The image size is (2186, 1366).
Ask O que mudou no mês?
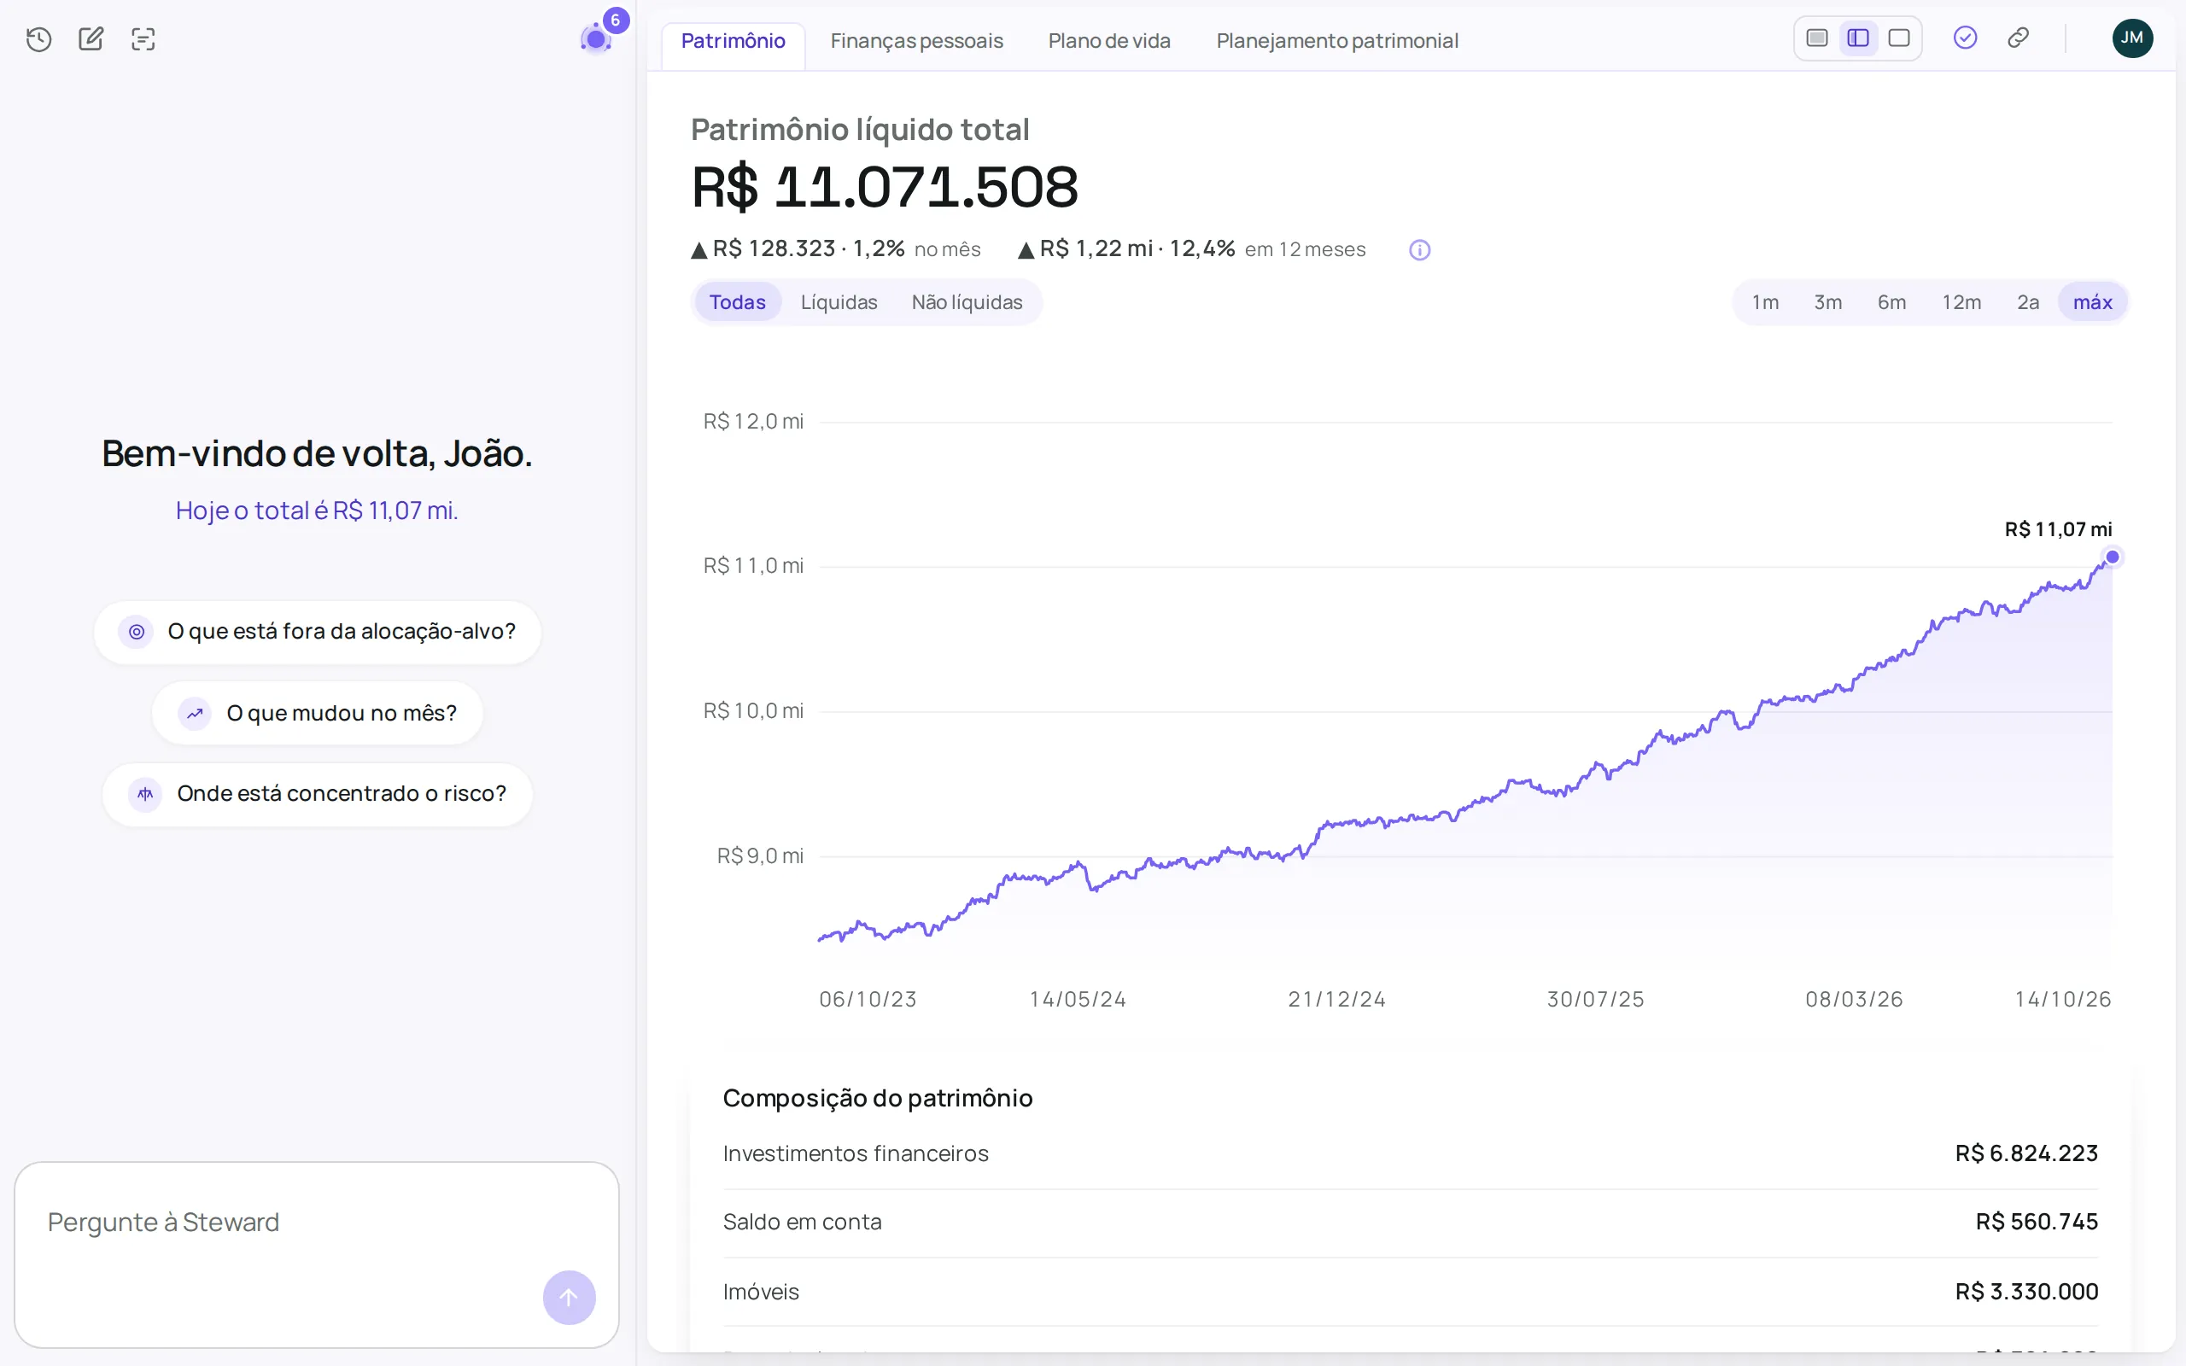[x=317, y=714]
